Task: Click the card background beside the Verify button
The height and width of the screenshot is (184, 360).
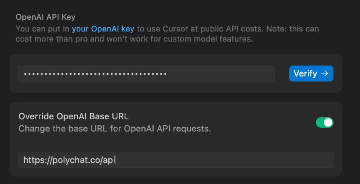Action: pyautogui.click(x=281, y=86)
